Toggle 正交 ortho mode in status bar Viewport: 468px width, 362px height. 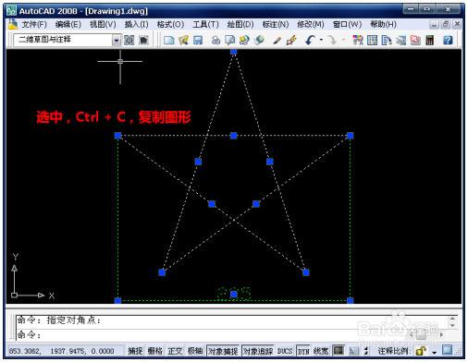click(x=175, y=351)
